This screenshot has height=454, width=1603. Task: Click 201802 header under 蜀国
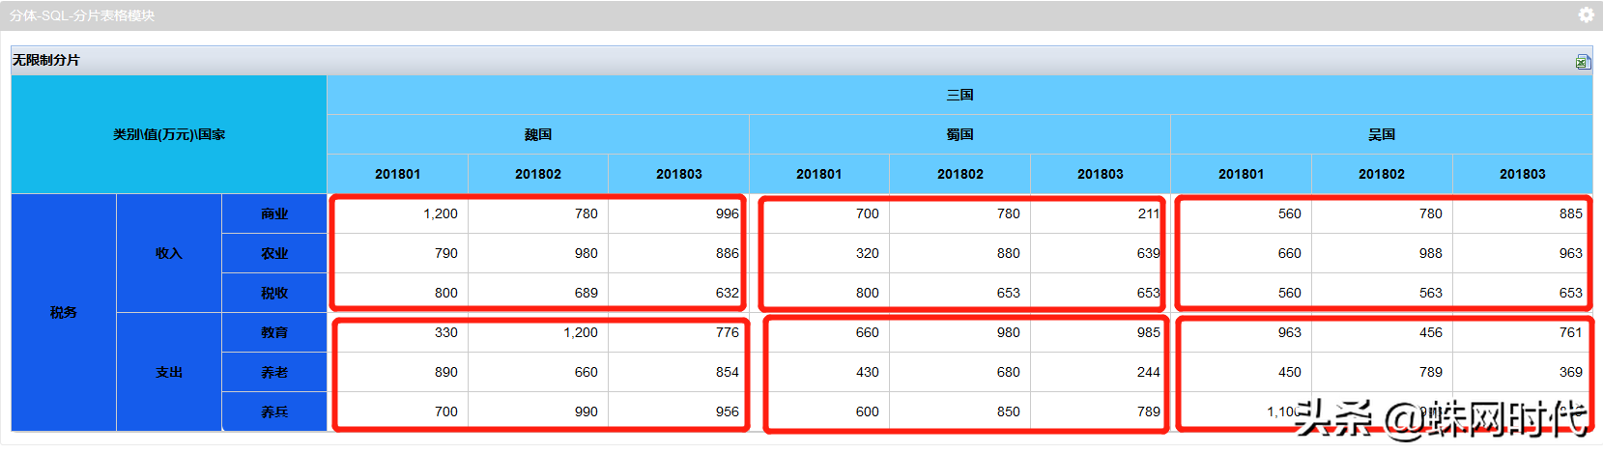[x=959, y=174]
